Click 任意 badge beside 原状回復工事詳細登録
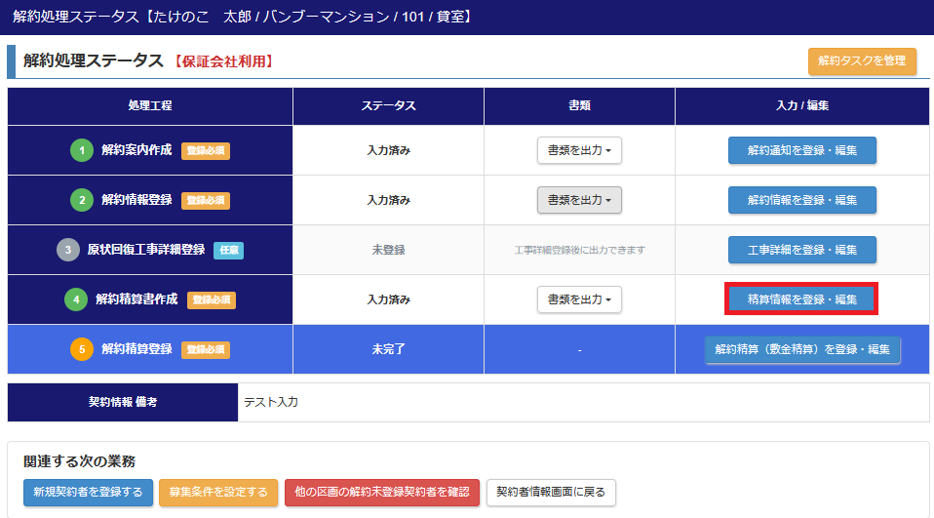 [x=229, y=251]
